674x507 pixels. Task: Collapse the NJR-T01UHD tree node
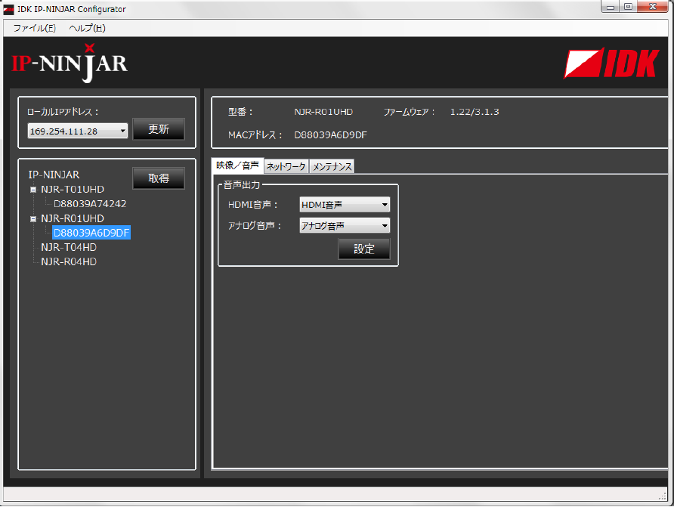click(x=33, y=190)
